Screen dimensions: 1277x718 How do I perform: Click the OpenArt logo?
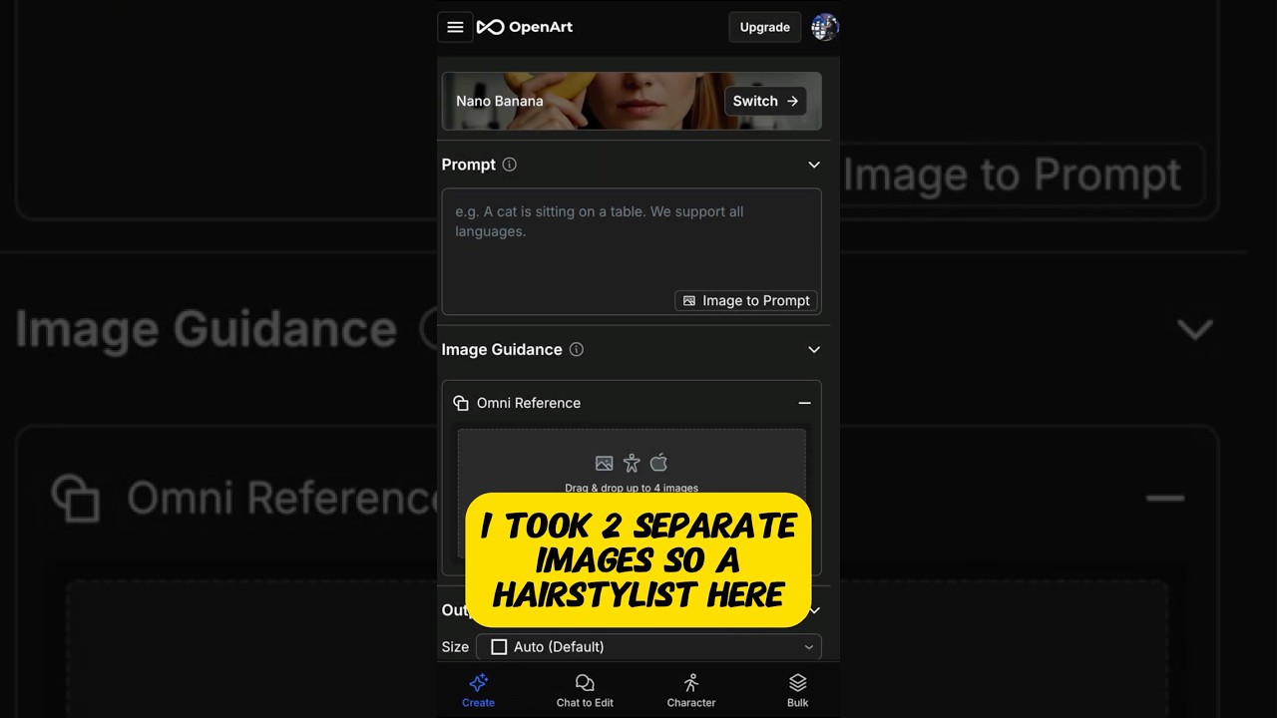[525, 27]
